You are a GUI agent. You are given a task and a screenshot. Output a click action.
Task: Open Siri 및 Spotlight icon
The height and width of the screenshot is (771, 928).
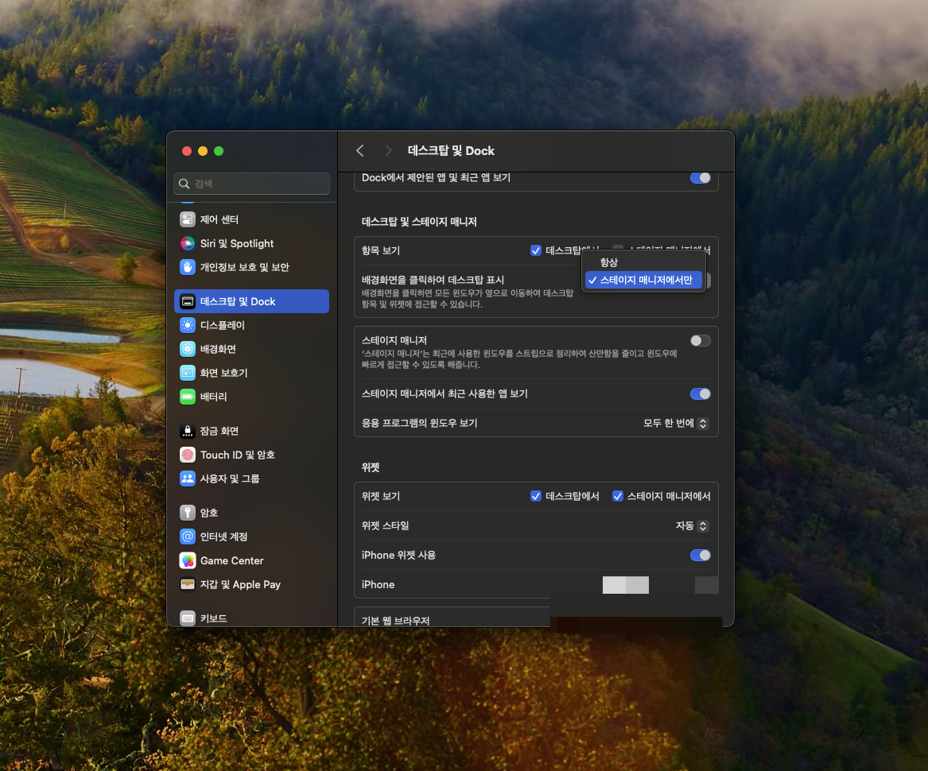pyautogui.click(x=188, y=243)
